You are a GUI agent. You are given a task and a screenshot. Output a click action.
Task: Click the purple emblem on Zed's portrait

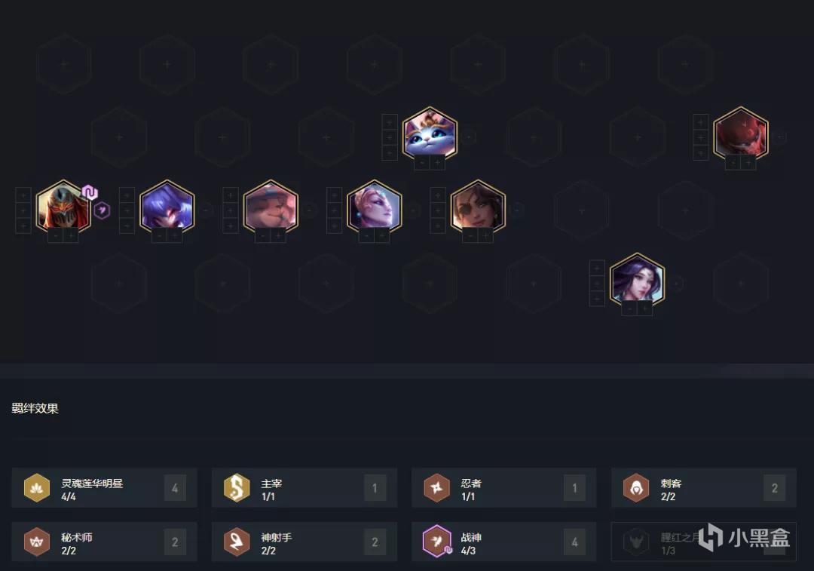[90, 193]
